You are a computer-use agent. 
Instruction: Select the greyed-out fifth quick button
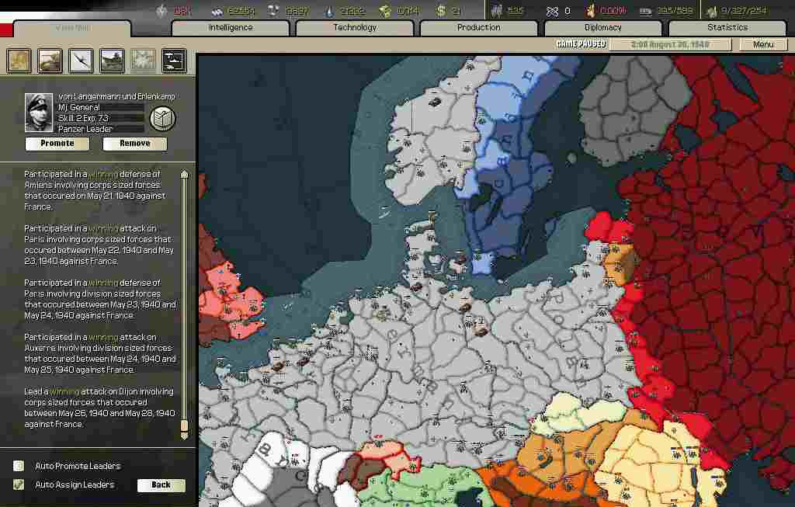[x=143, y=61]
